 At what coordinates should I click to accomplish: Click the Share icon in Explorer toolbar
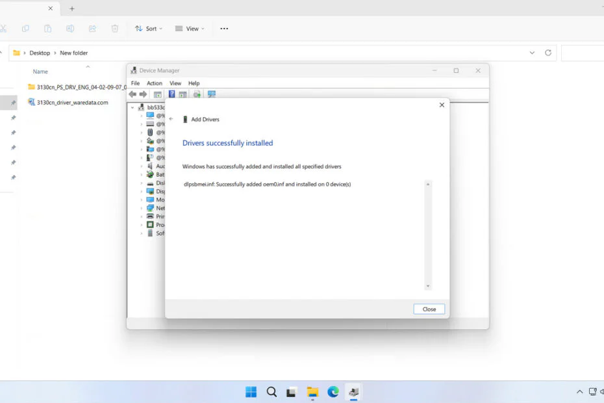point(92,29)
